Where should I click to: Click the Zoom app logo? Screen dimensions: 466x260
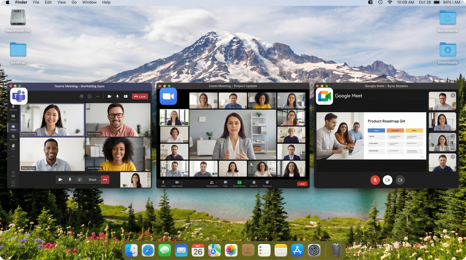[x=168, y=96]
